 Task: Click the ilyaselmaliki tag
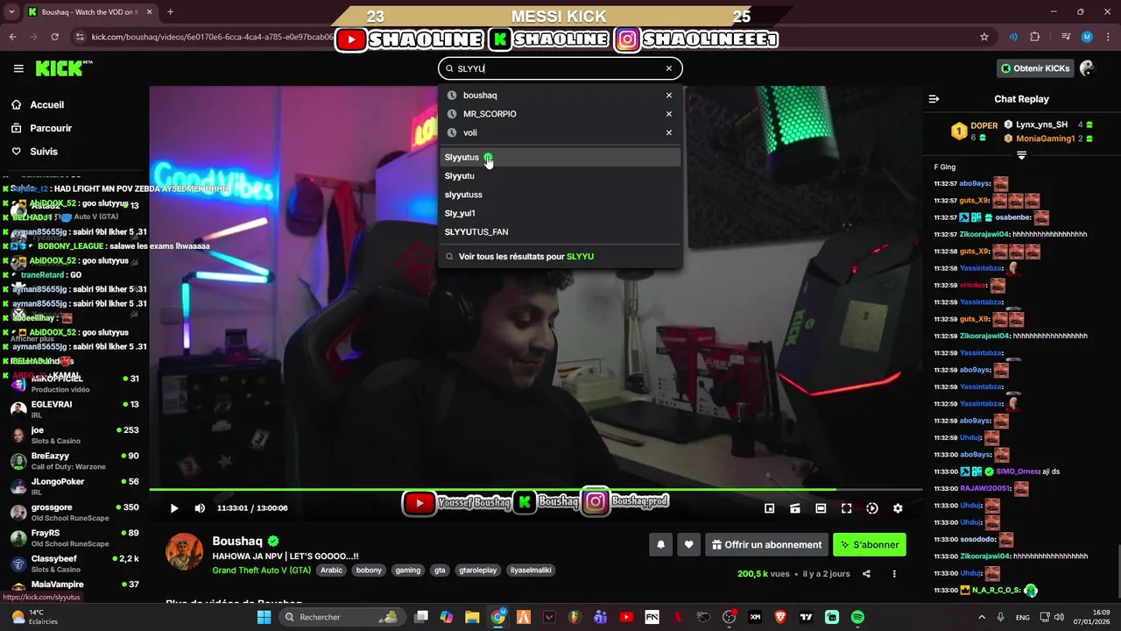pos(531,570)
